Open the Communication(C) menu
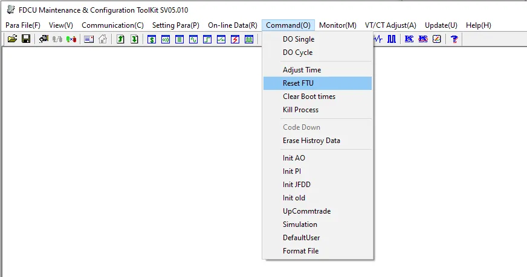Screen dimensions: 527x277 coord(112,25)
